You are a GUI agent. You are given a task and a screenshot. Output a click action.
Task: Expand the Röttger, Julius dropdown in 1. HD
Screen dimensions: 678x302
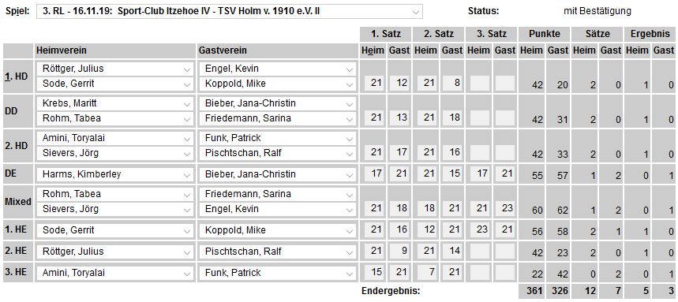coord(115,69)
